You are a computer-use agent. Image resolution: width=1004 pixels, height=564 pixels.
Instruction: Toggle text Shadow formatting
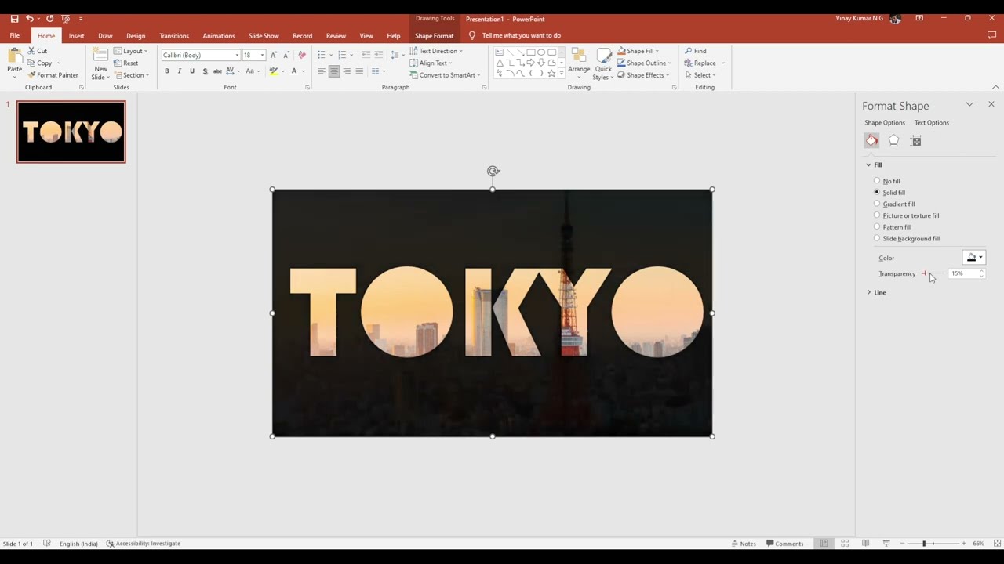[205, 71]
